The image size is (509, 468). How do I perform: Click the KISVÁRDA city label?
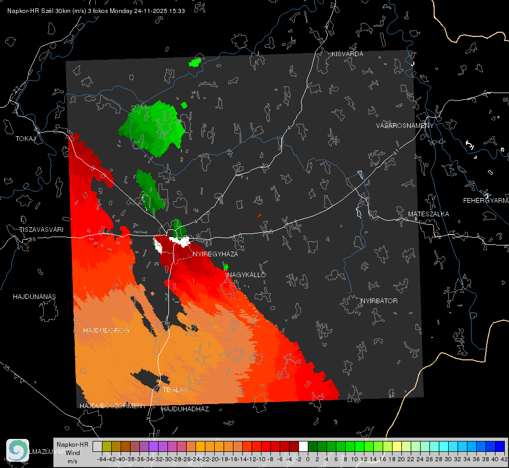coord(347,54)
